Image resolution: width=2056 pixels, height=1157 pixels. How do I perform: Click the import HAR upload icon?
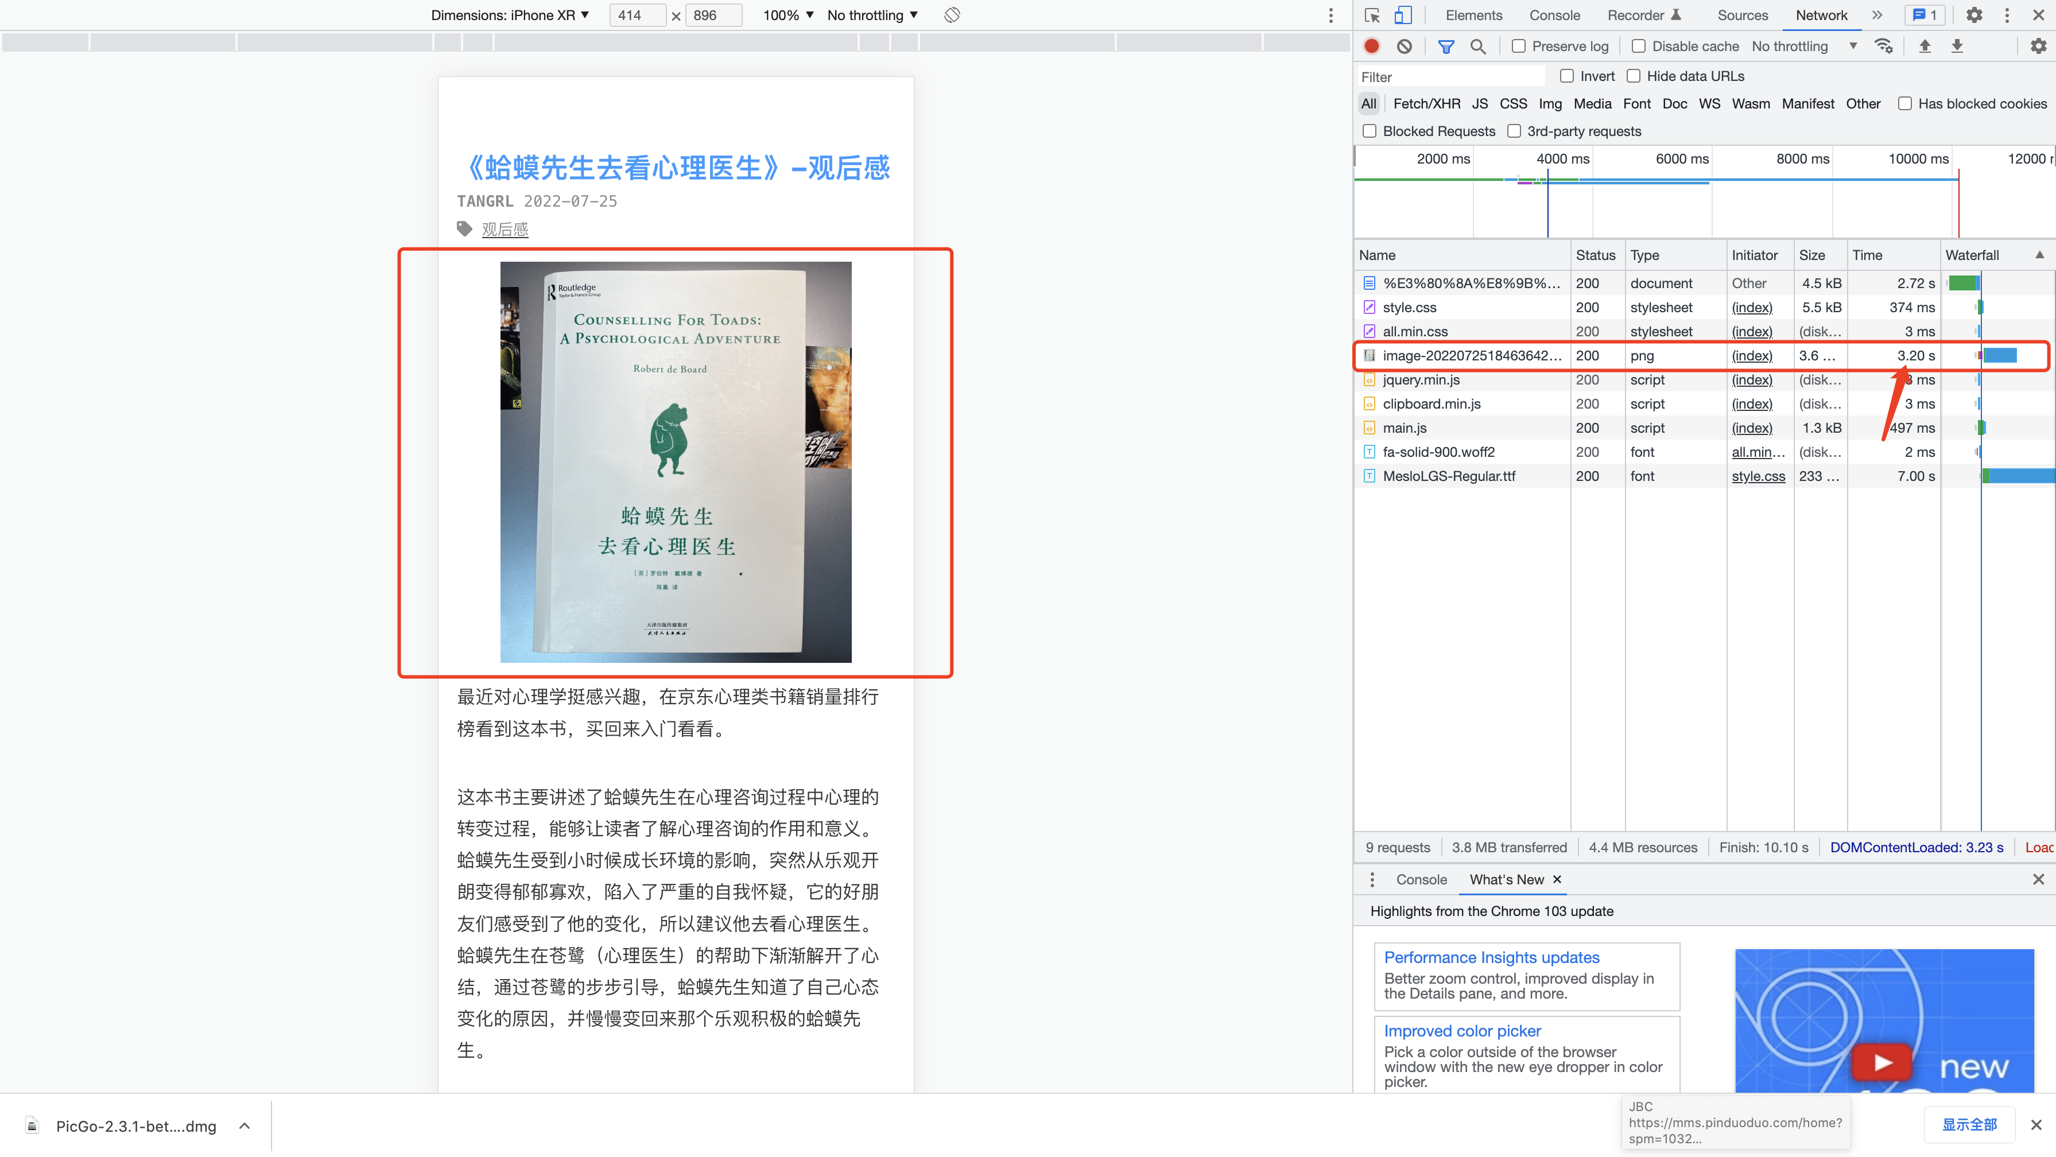click(x=1925, y=46)
